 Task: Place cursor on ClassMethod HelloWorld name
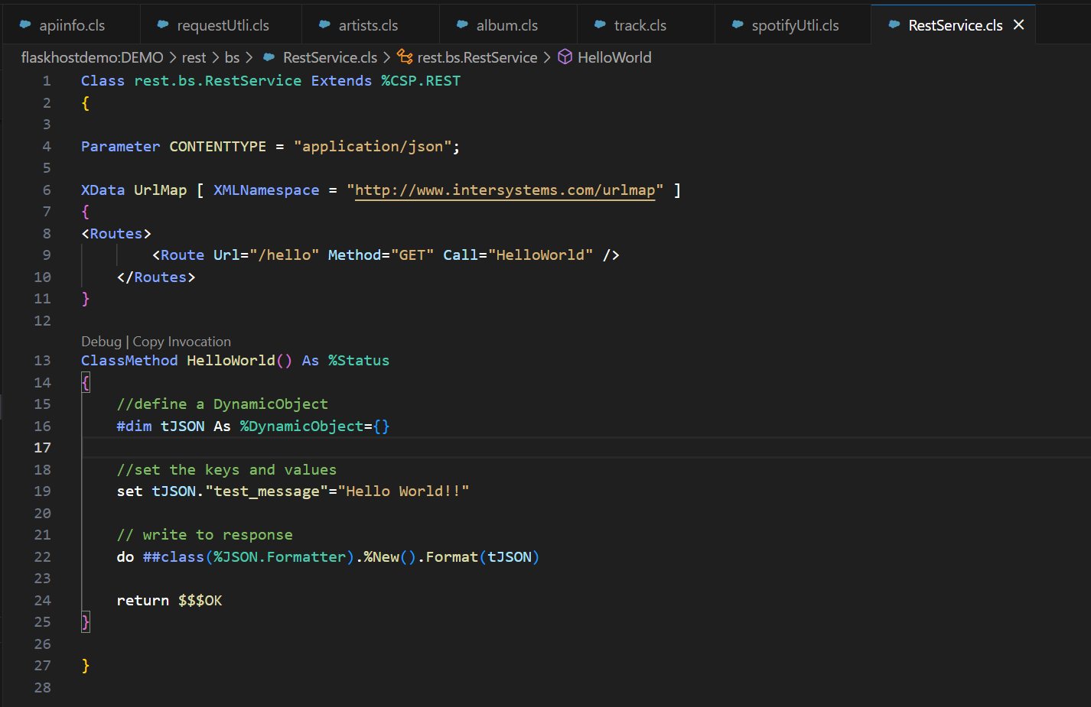pos(231,361)
